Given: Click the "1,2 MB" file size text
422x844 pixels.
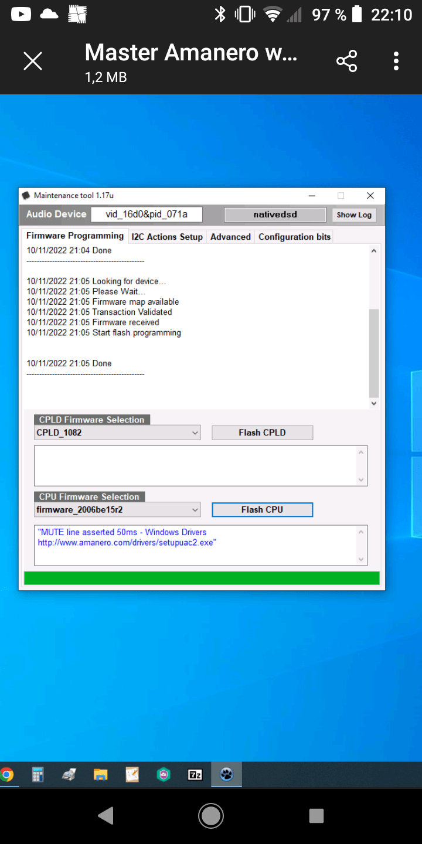Looking at the screenshot, I should (105, 77).
